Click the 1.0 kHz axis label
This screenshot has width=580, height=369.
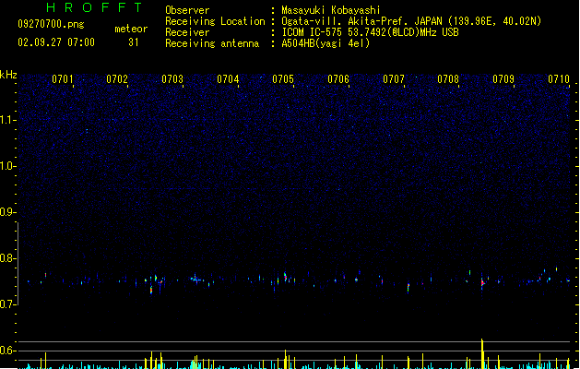click(7, 166)
